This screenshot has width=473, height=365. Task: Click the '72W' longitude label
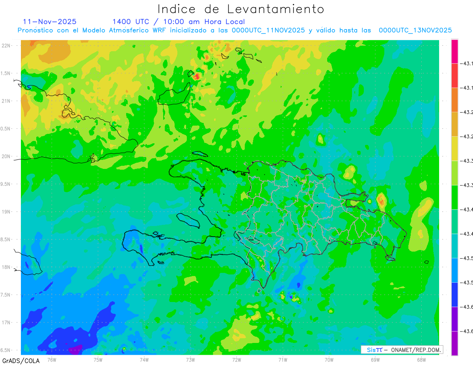pyautogui.click(x=236, y=359)
